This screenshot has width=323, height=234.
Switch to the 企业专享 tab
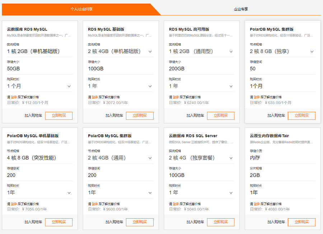(241, 9)
